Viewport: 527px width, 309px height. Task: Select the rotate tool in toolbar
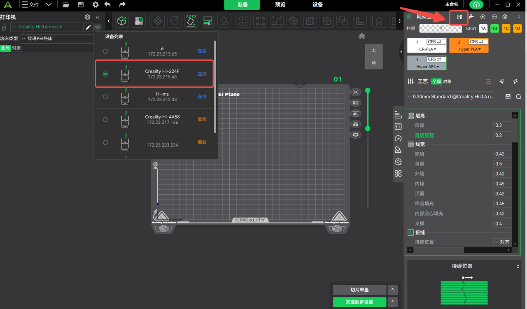174,21
